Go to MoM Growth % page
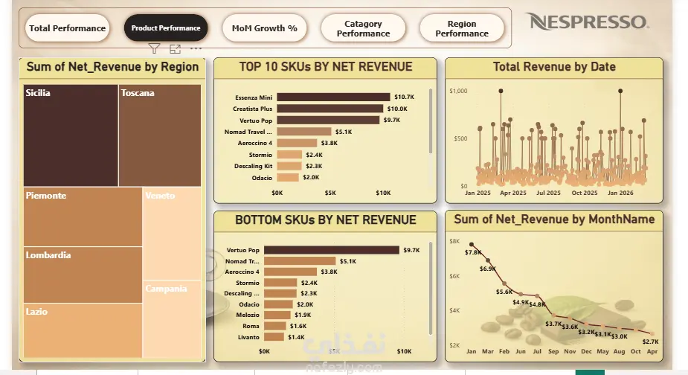 [x=265, y=28]
